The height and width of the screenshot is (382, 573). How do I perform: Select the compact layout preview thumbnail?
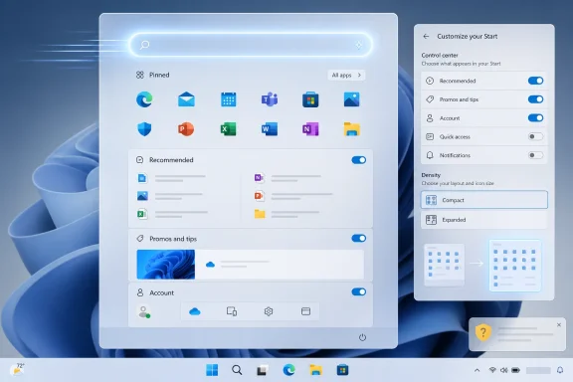[444, 265]
